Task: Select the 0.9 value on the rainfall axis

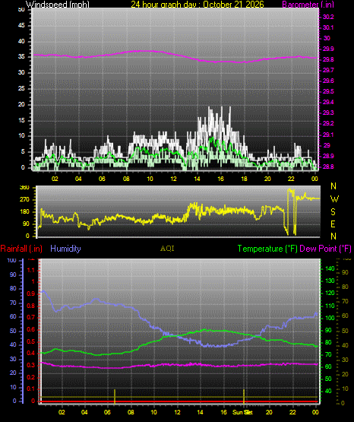Action: coord(31,293)
